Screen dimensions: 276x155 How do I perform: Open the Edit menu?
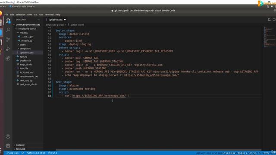point(12,15)
